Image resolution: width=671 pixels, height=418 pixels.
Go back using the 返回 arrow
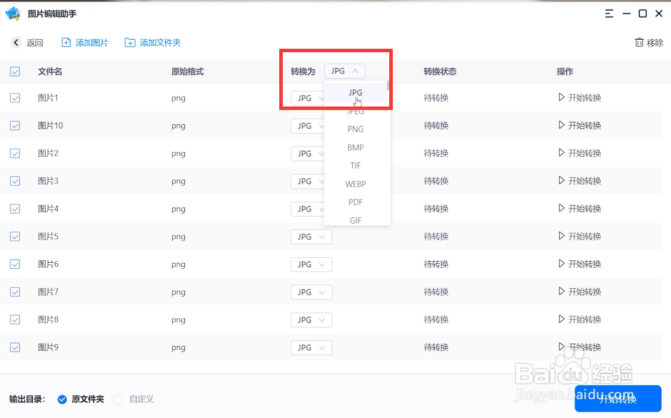click(x=17, y=43)
